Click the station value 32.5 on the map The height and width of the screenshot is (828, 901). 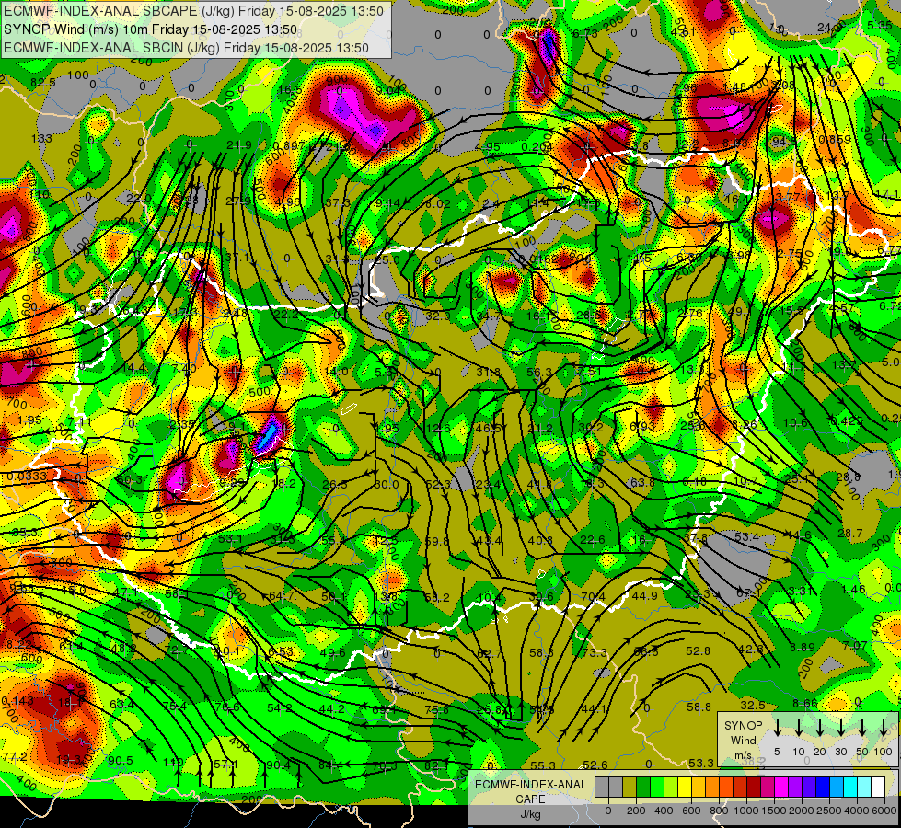[x=752, y=705]
